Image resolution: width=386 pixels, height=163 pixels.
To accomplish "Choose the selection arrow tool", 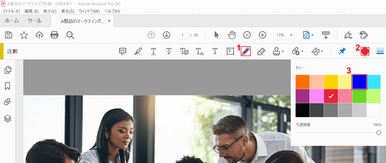I will (x=217, y=35).
